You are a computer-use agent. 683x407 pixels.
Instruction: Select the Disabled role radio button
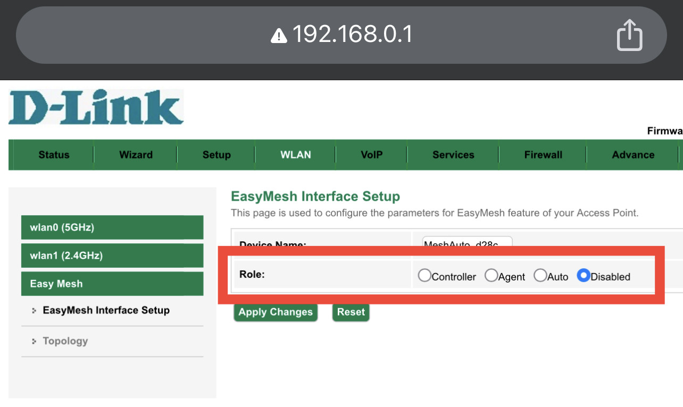pyautogui.click(x=584, y=276)
